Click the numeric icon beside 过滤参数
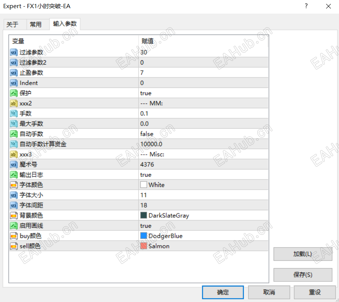The height and width of the screenshot is (302, 339). [x=13, y=52]
